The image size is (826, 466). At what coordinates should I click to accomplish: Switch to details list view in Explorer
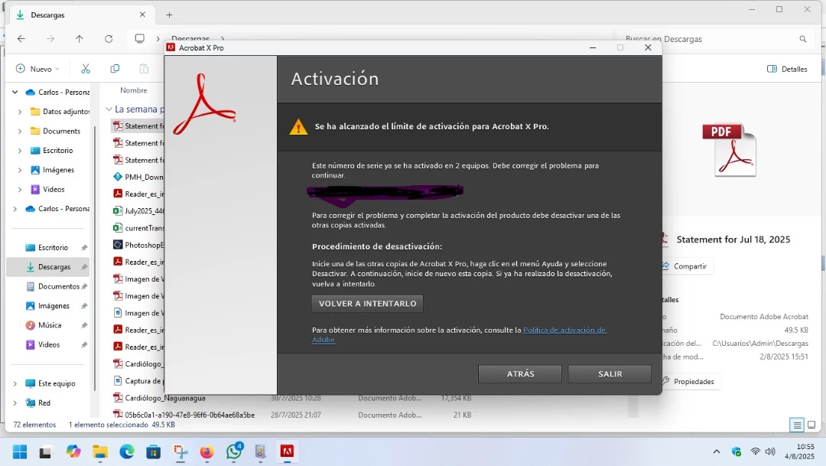(797, 425)
